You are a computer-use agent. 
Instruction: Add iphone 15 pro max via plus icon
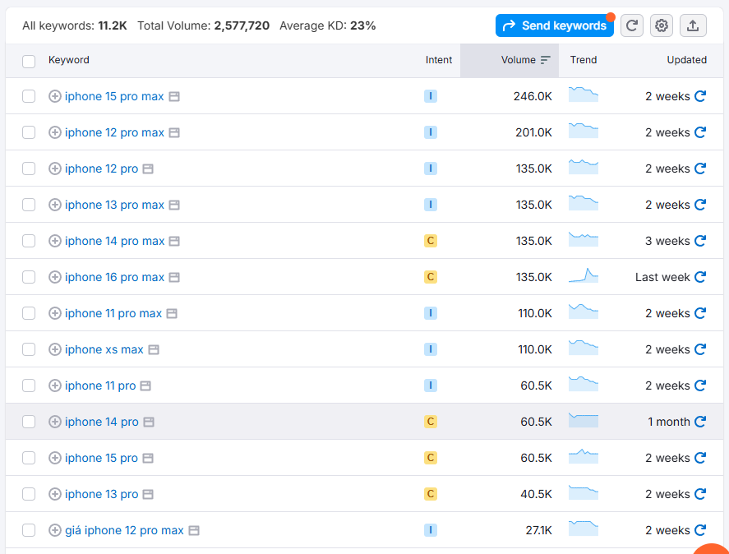[55, 96]
